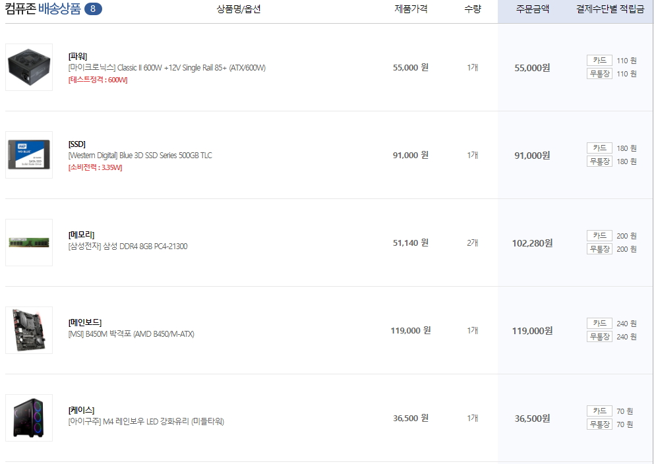Image resolution: width=654 pixels, height=464 pixels.
Task: Select the 카드 badge for the memory row
Action: 599,235
